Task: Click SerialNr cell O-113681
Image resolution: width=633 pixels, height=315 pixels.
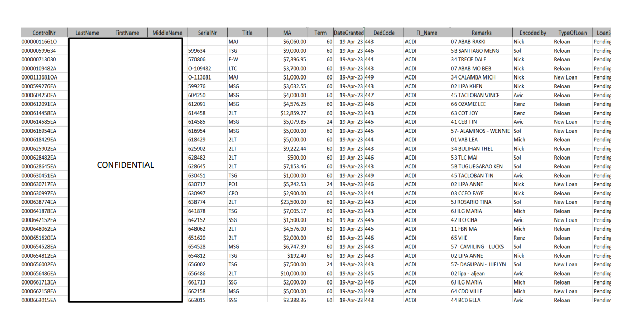Action: click(x=207, y=77)
